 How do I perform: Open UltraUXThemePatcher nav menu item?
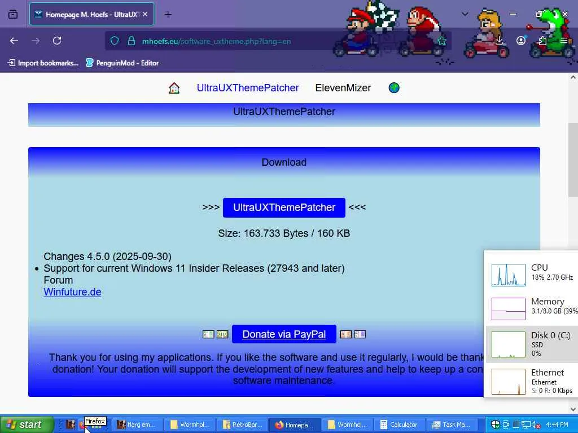248,88
